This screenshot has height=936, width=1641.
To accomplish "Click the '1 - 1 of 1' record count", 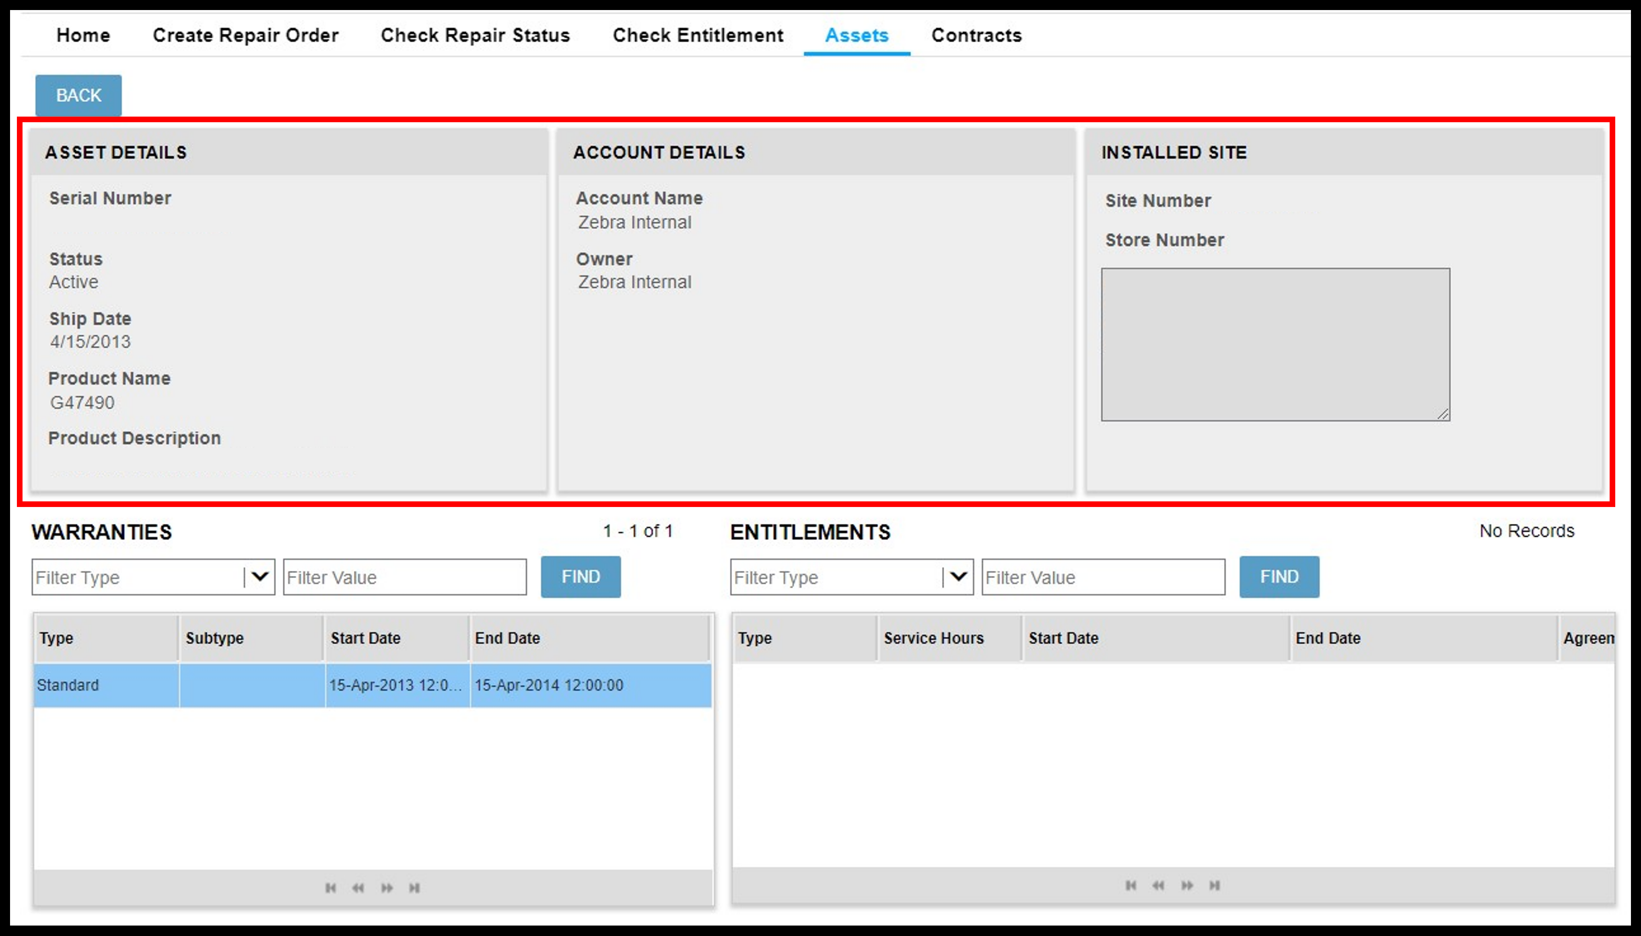I will 638,531.
